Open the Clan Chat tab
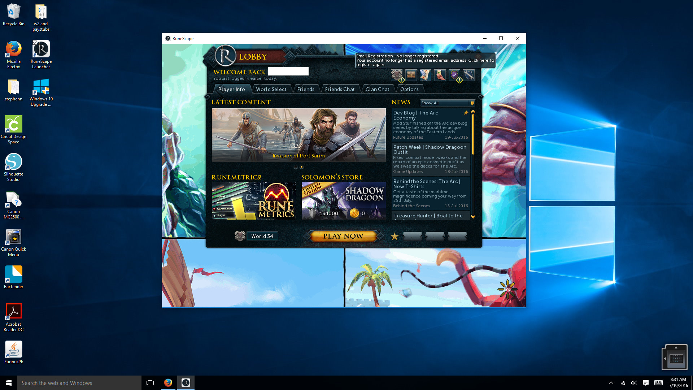This screenshot has height=390, width=693. pos(378,89)
